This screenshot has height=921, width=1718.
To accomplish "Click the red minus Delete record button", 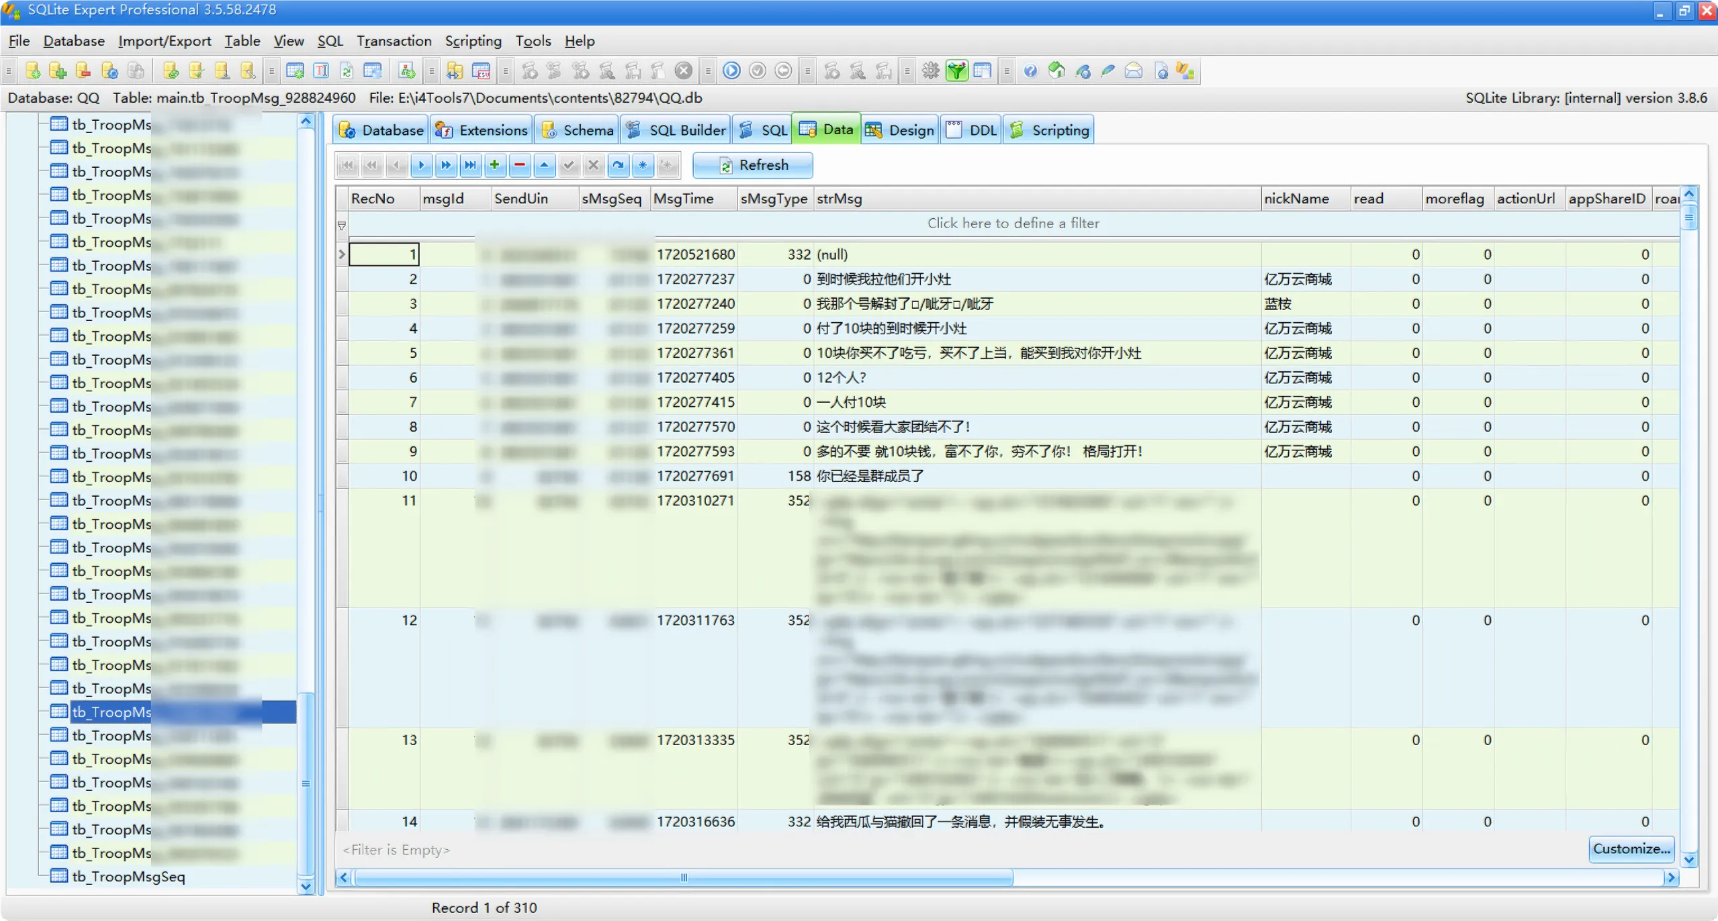I will (x=519, y=165).
